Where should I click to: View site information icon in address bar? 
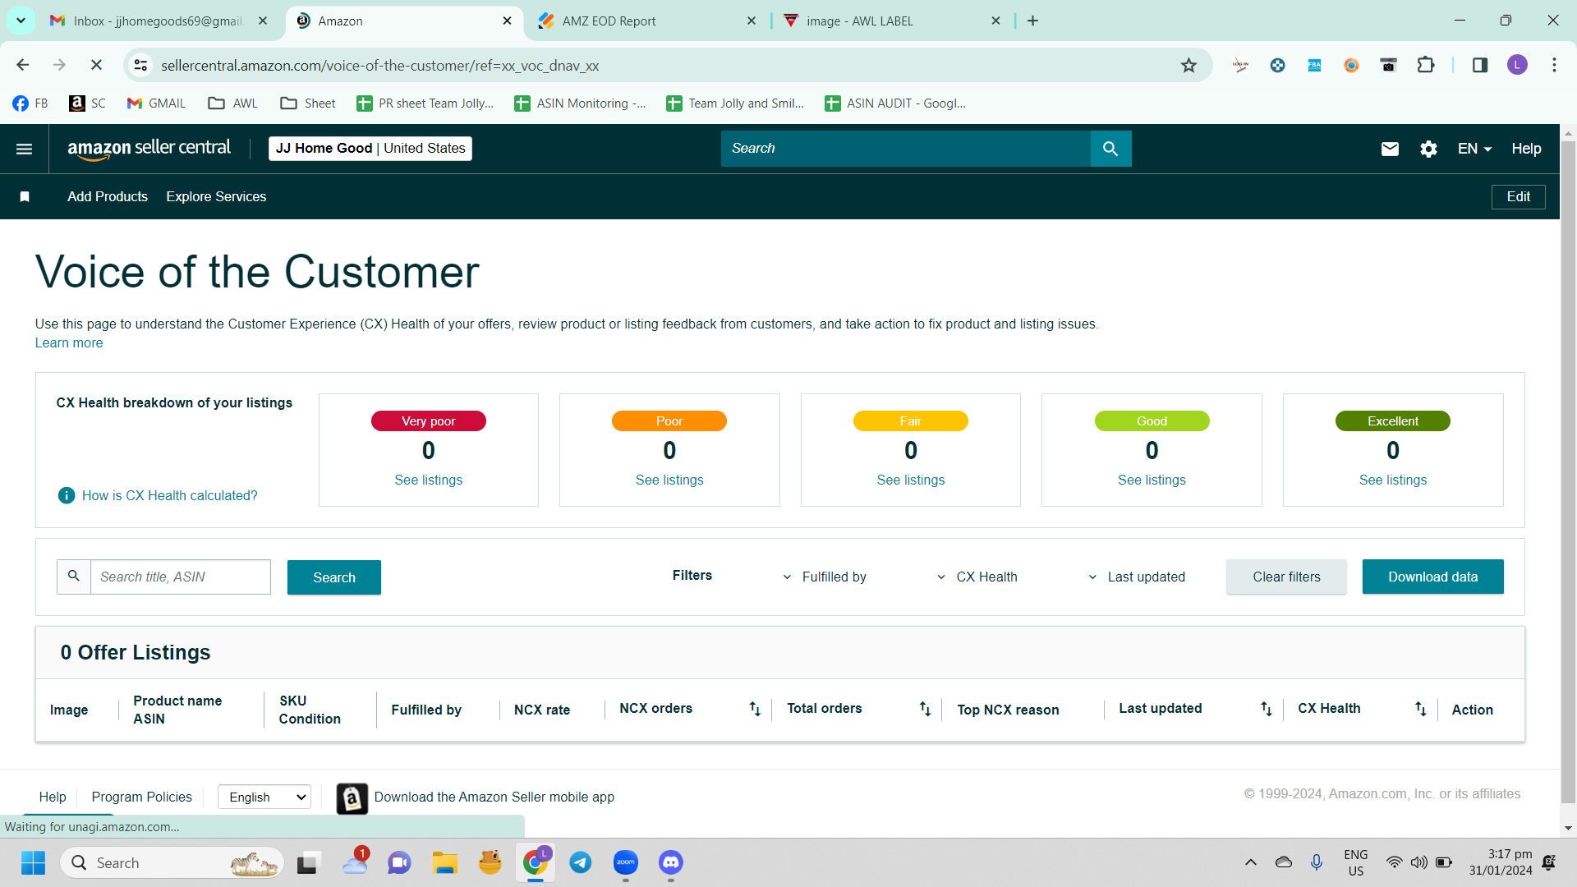(141, 66)
